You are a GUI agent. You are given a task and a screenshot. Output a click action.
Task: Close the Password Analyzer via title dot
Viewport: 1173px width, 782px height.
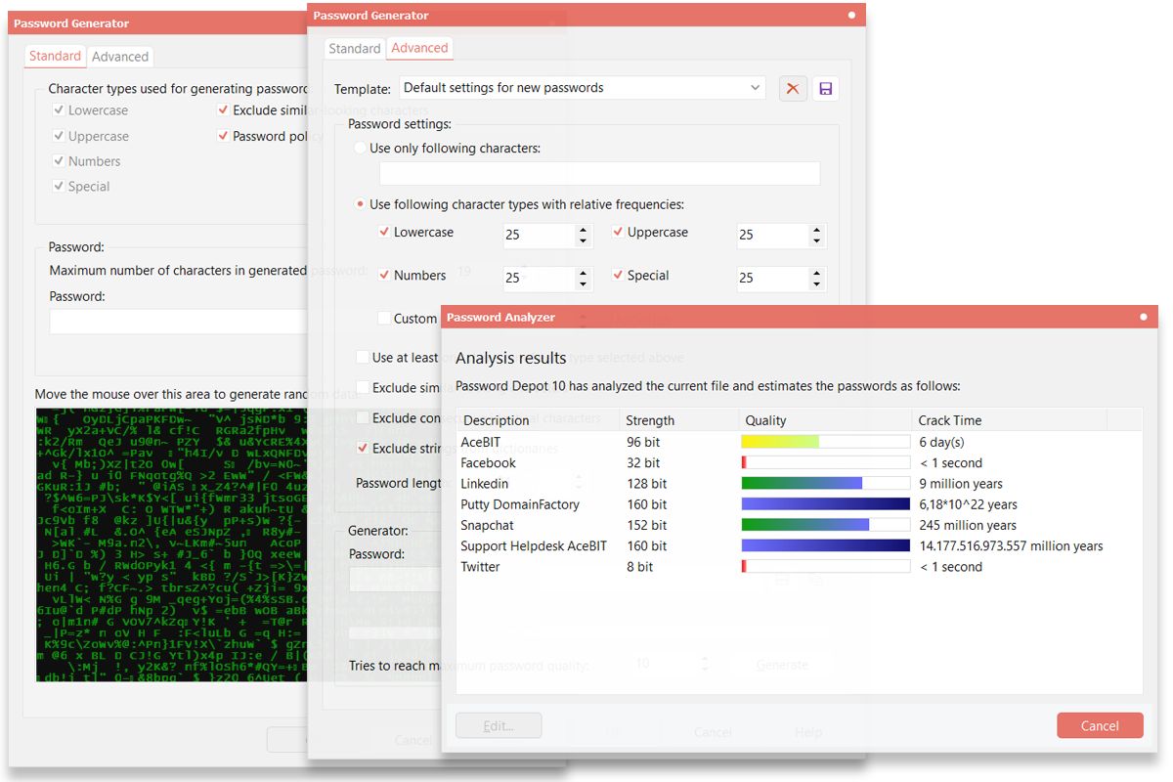point(1144,317)
